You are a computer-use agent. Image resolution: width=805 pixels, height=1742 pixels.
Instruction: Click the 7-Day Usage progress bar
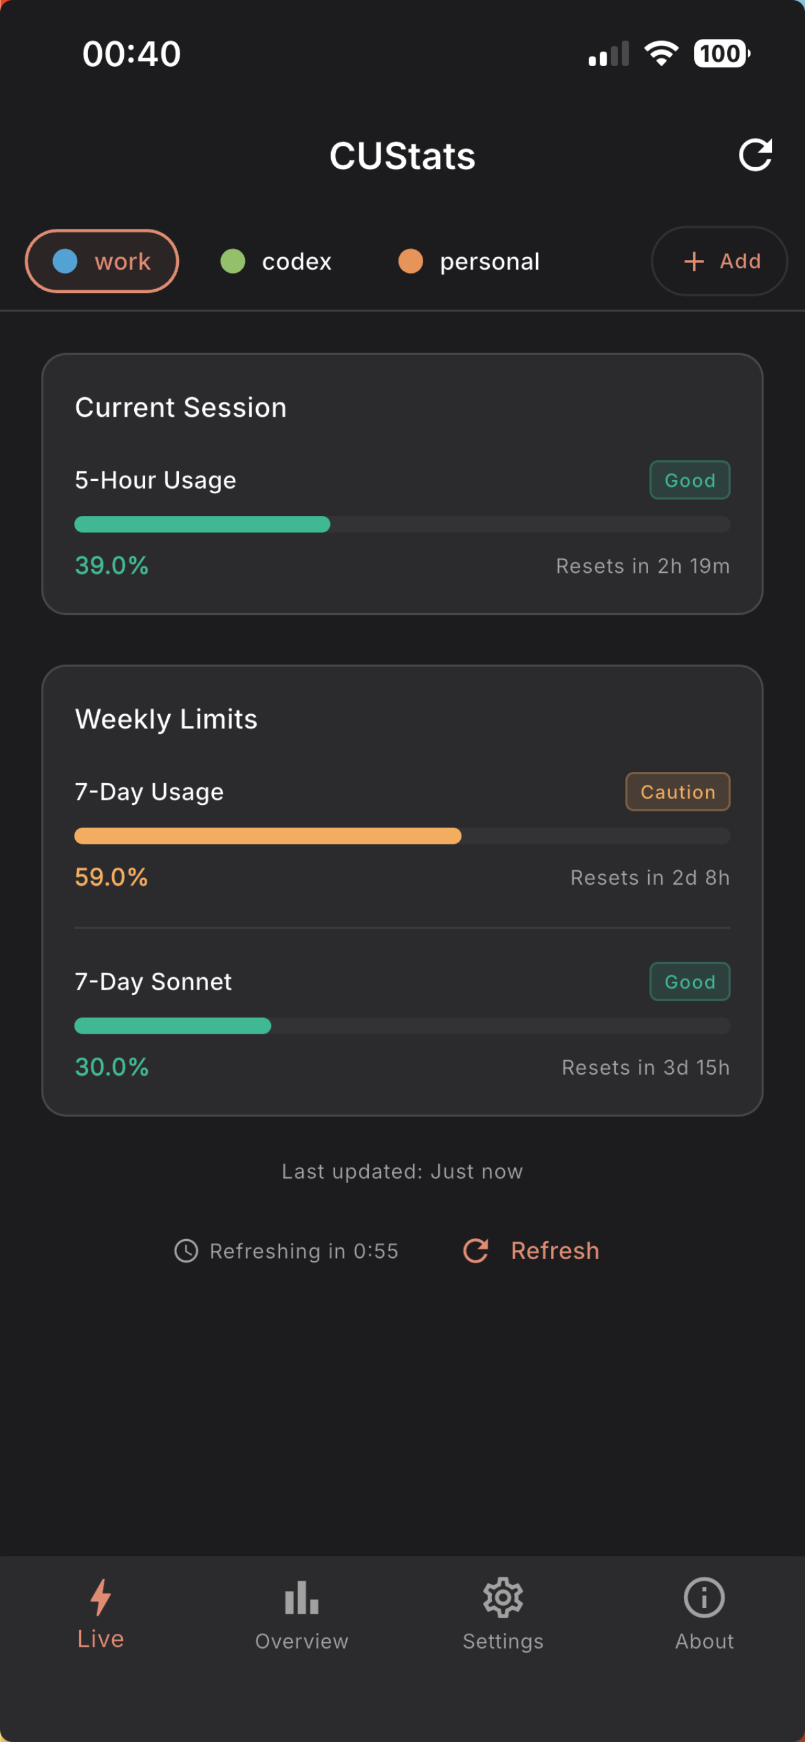402,836
